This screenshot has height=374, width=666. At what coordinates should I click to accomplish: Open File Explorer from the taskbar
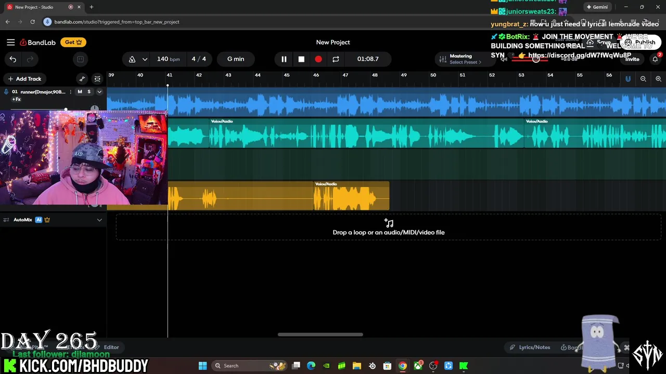pyautogui.click(x=356, y=366)
